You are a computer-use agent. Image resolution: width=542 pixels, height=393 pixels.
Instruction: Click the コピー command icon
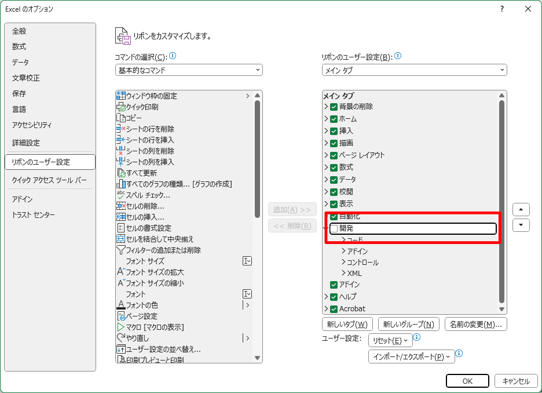[121, 118]
